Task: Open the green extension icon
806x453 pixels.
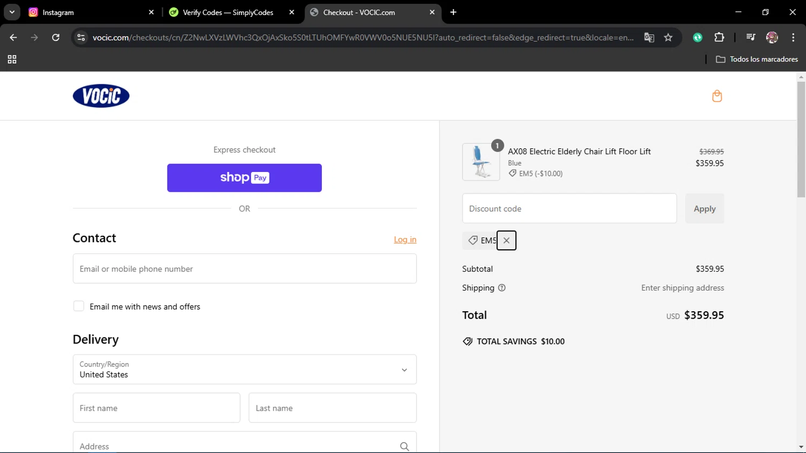Action: point(697,38)
